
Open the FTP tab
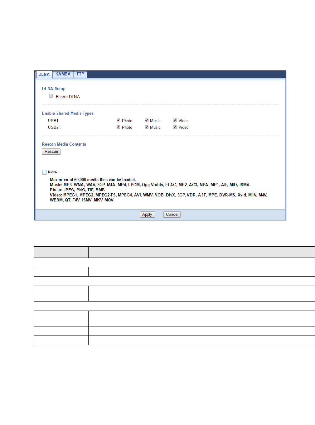pyautogui.click(x=80, y=74)
